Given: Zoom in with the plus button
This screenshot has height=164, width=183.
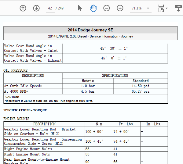Looking at the screenshot, I should pos(120,8).
